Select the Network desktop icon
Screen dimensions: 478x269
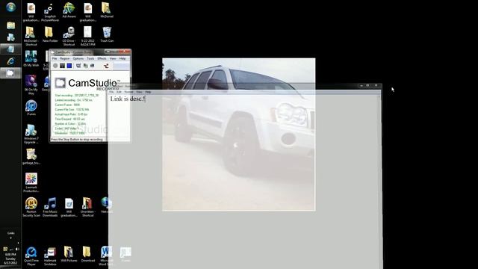(106, 205)
